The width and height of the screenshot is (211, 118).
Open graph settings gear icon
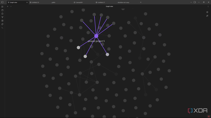click(x=207, y=12)
